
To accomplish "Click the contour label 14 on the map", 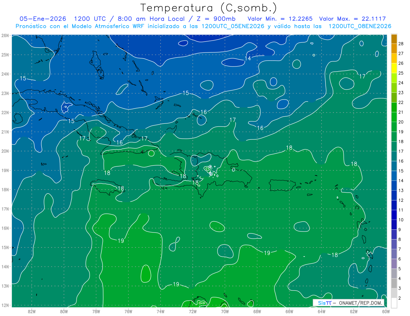I will [x=248, y=59].
